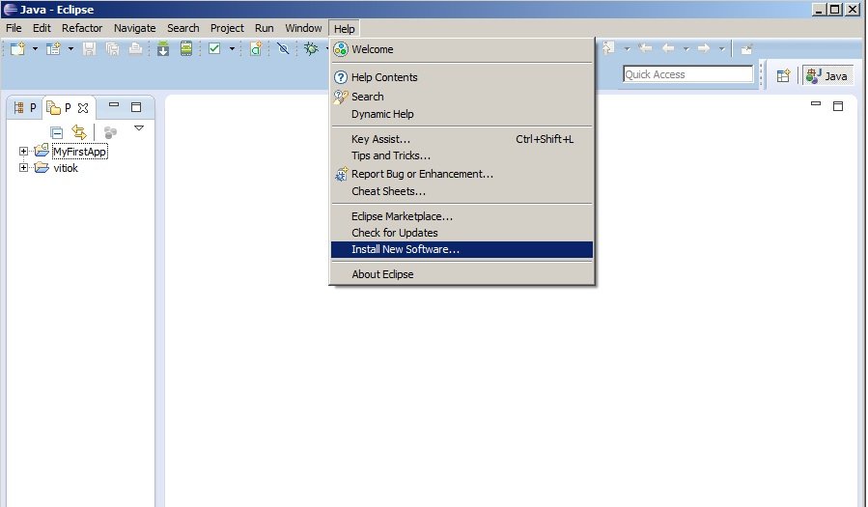This screenshot has height=507, width=868.
Task: Select the Java perspective button
Action: 827,75
